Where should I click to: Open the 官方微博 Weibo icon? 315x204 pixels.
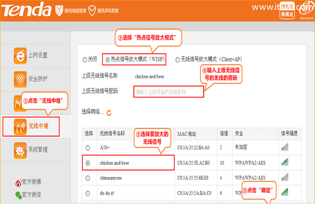tap(18, 183)
